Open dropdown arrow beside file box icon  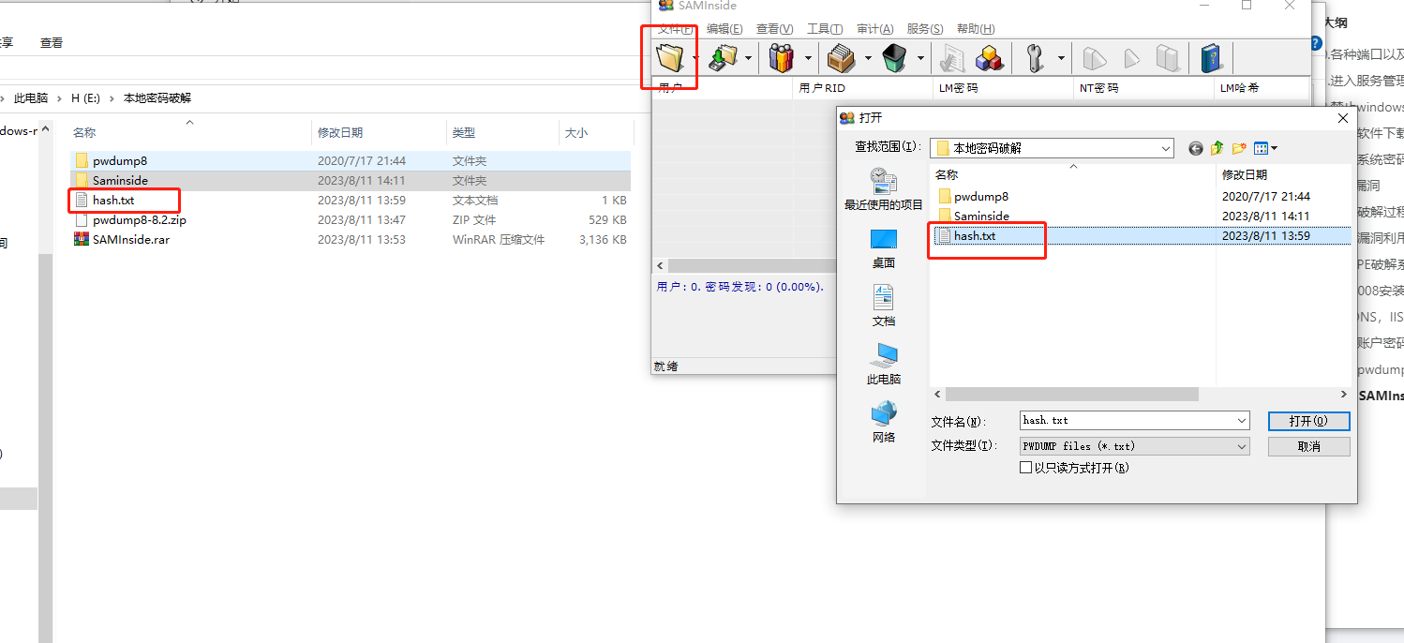coord(868,58)
